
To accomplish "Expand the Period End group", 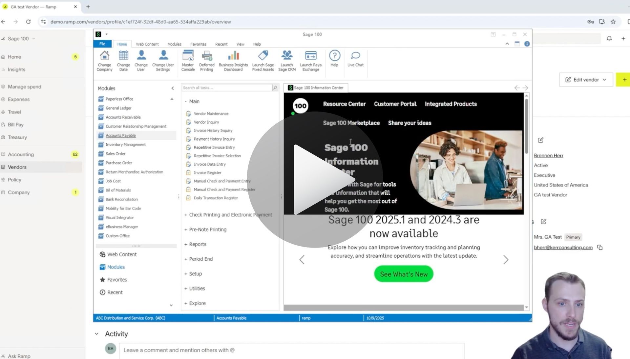I will (199, 259).
